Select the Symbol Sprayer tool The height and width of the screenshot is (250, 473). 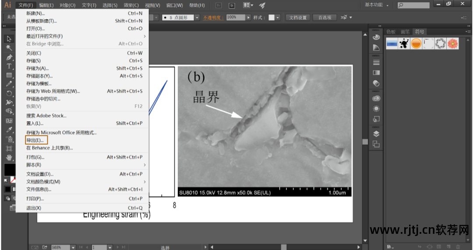[x=9, y=139]
